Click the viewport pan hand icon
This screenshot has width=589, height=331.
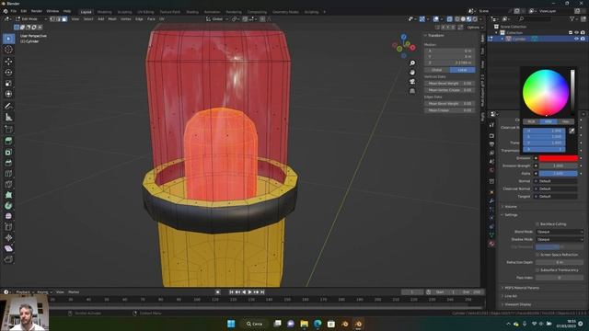pyautogui.click(x=412, y=73)
